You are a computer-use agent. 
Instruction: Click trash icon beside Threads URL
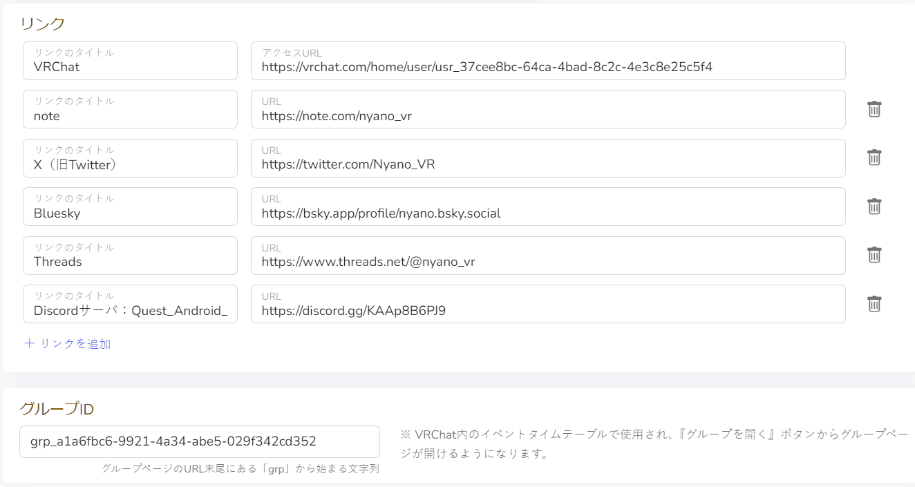pyautogui.click(x=874, y=255)
